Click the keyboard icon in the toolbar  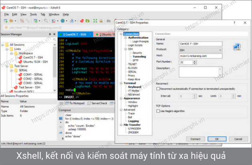[109, 21]
